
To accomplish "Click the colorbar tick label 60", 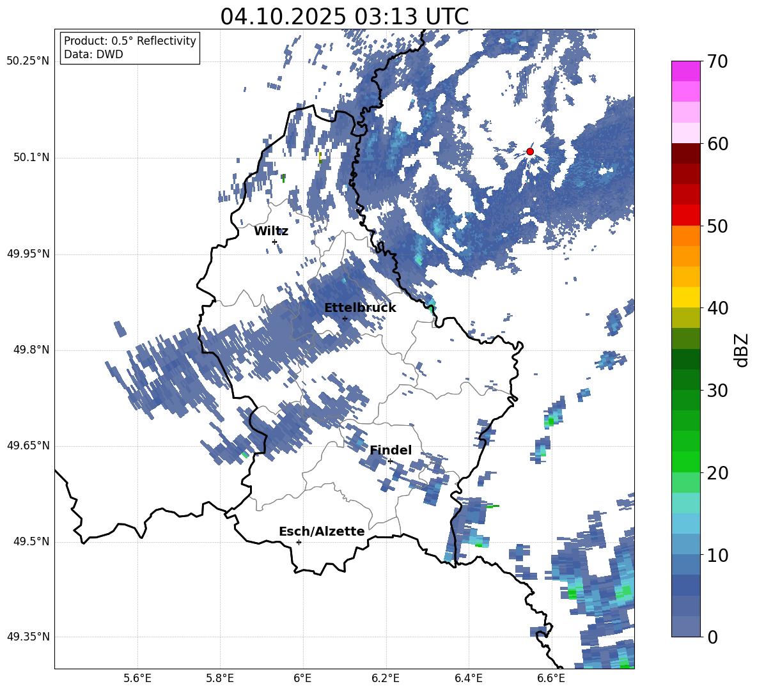I will [718, 144].
